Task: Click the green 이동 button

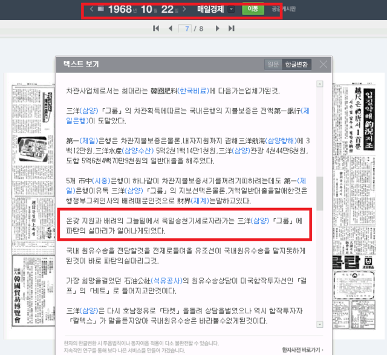Action: [x=253, y=9]
